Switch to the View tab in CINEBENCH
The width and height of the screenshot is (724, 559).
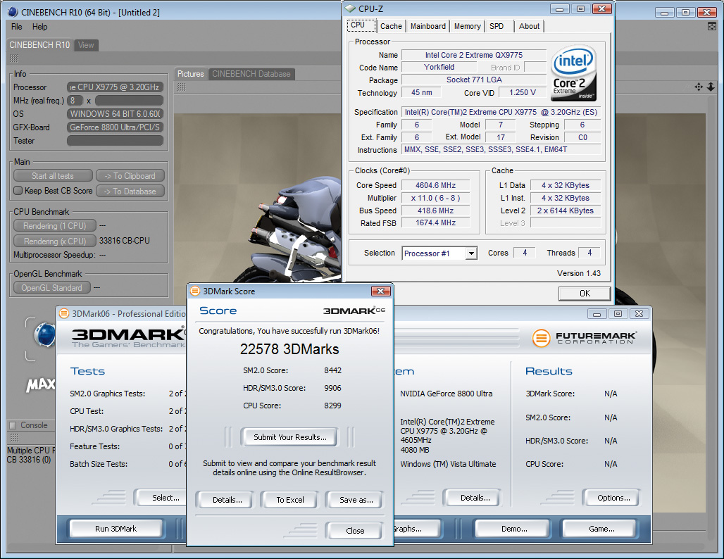pos(86,45)
